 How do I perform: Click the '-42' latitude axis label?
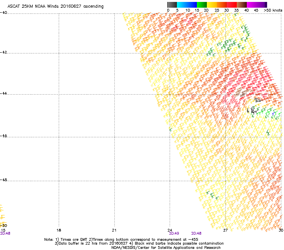pos(3,52)
